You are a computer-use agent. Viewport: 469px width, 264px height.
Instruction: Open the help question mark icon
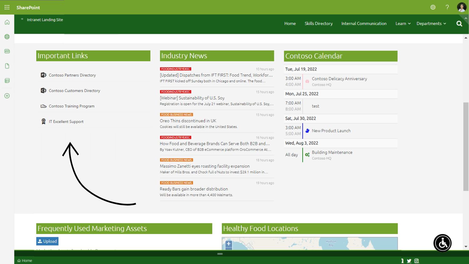coord(447,7)
